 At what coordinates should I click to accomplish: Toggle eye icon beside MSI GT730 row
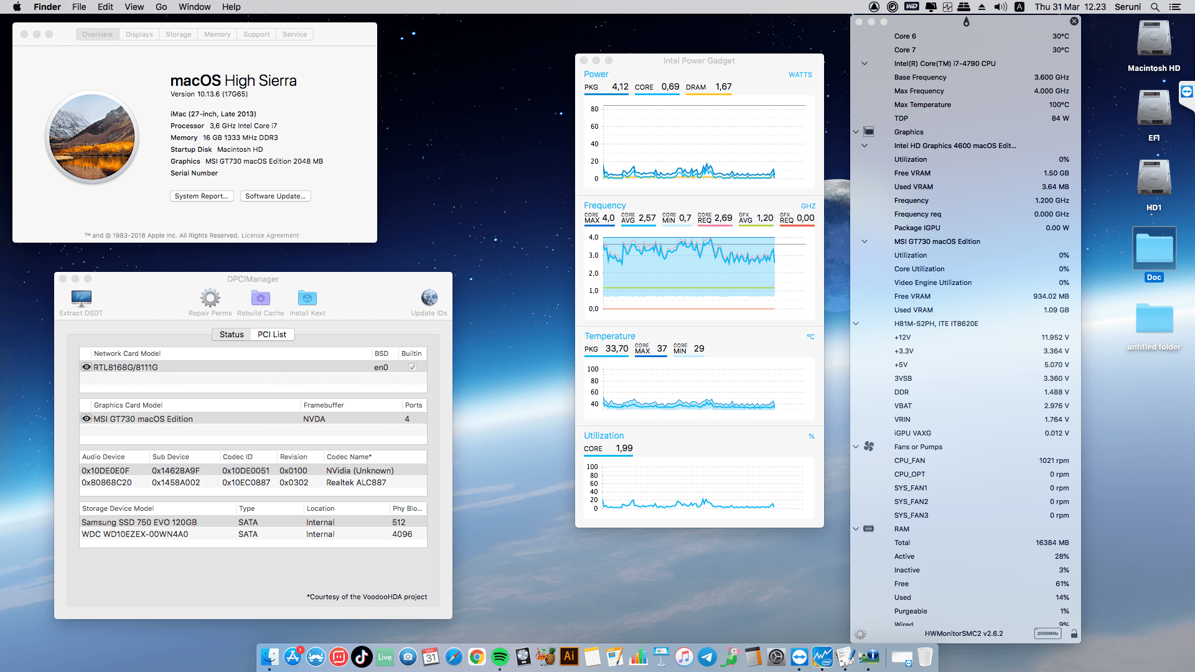(87, 419)
